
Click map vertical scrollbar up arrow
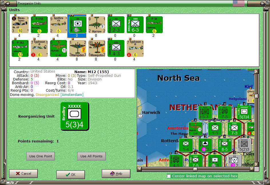click(x=257, y=71)
